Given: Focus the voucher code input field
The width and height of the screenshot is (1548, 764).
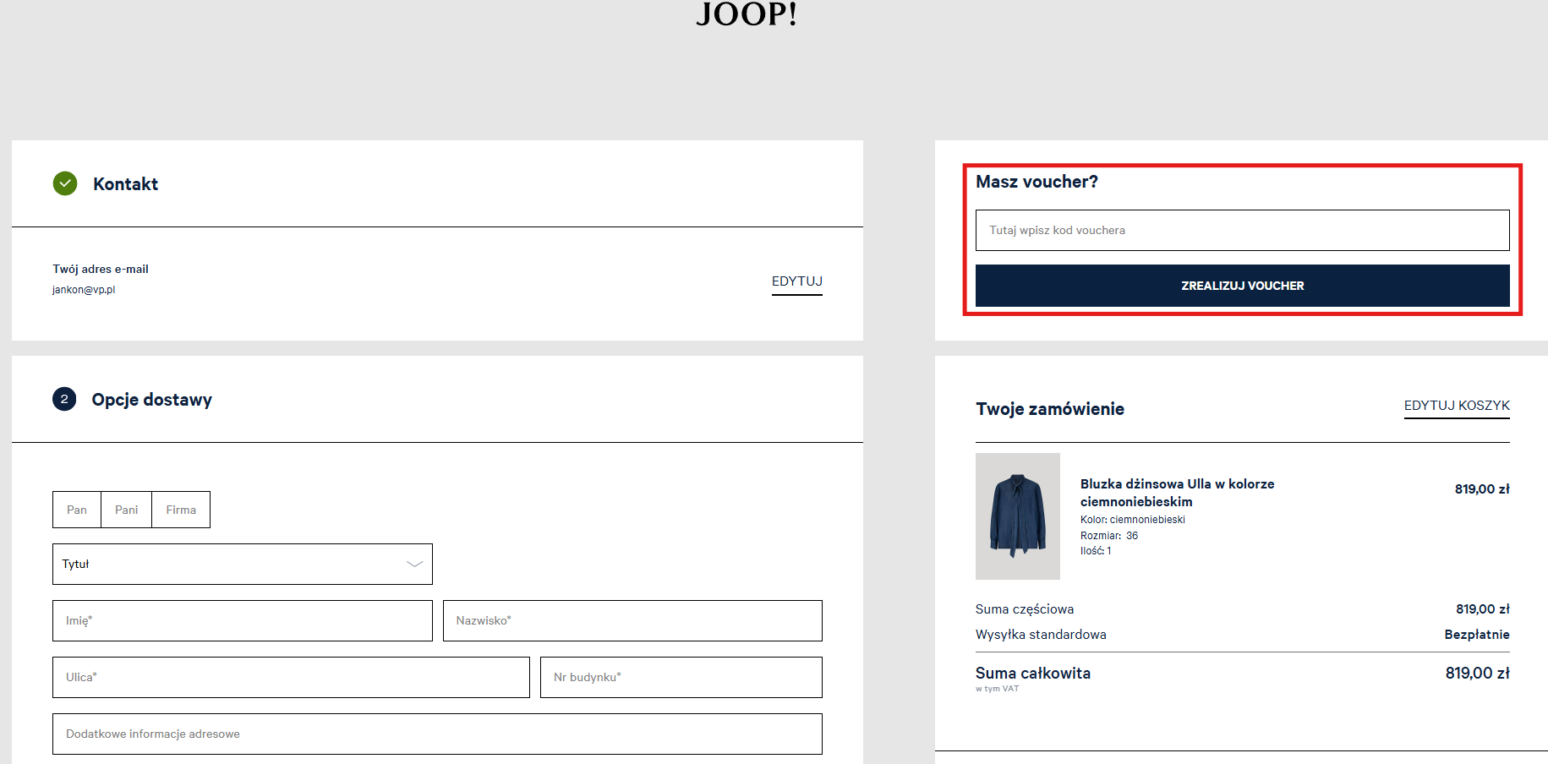Looking at the screenshot, I should point(1242,231).
